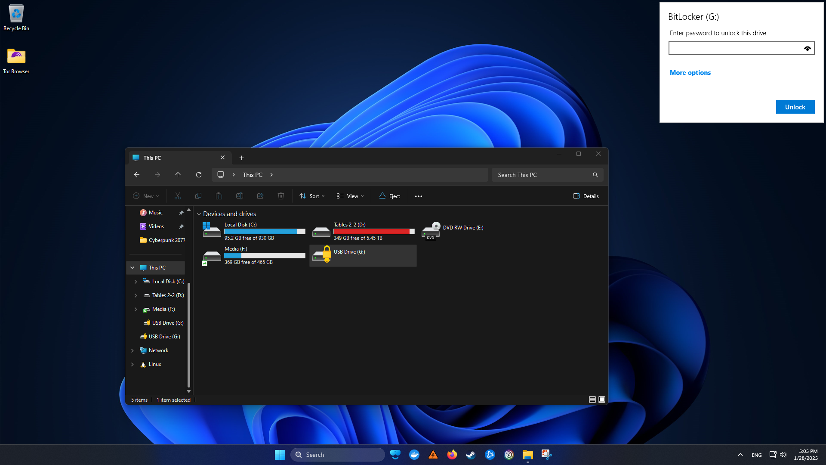Go back with the left arrow

pyautogui.click(x=137, y=175)
